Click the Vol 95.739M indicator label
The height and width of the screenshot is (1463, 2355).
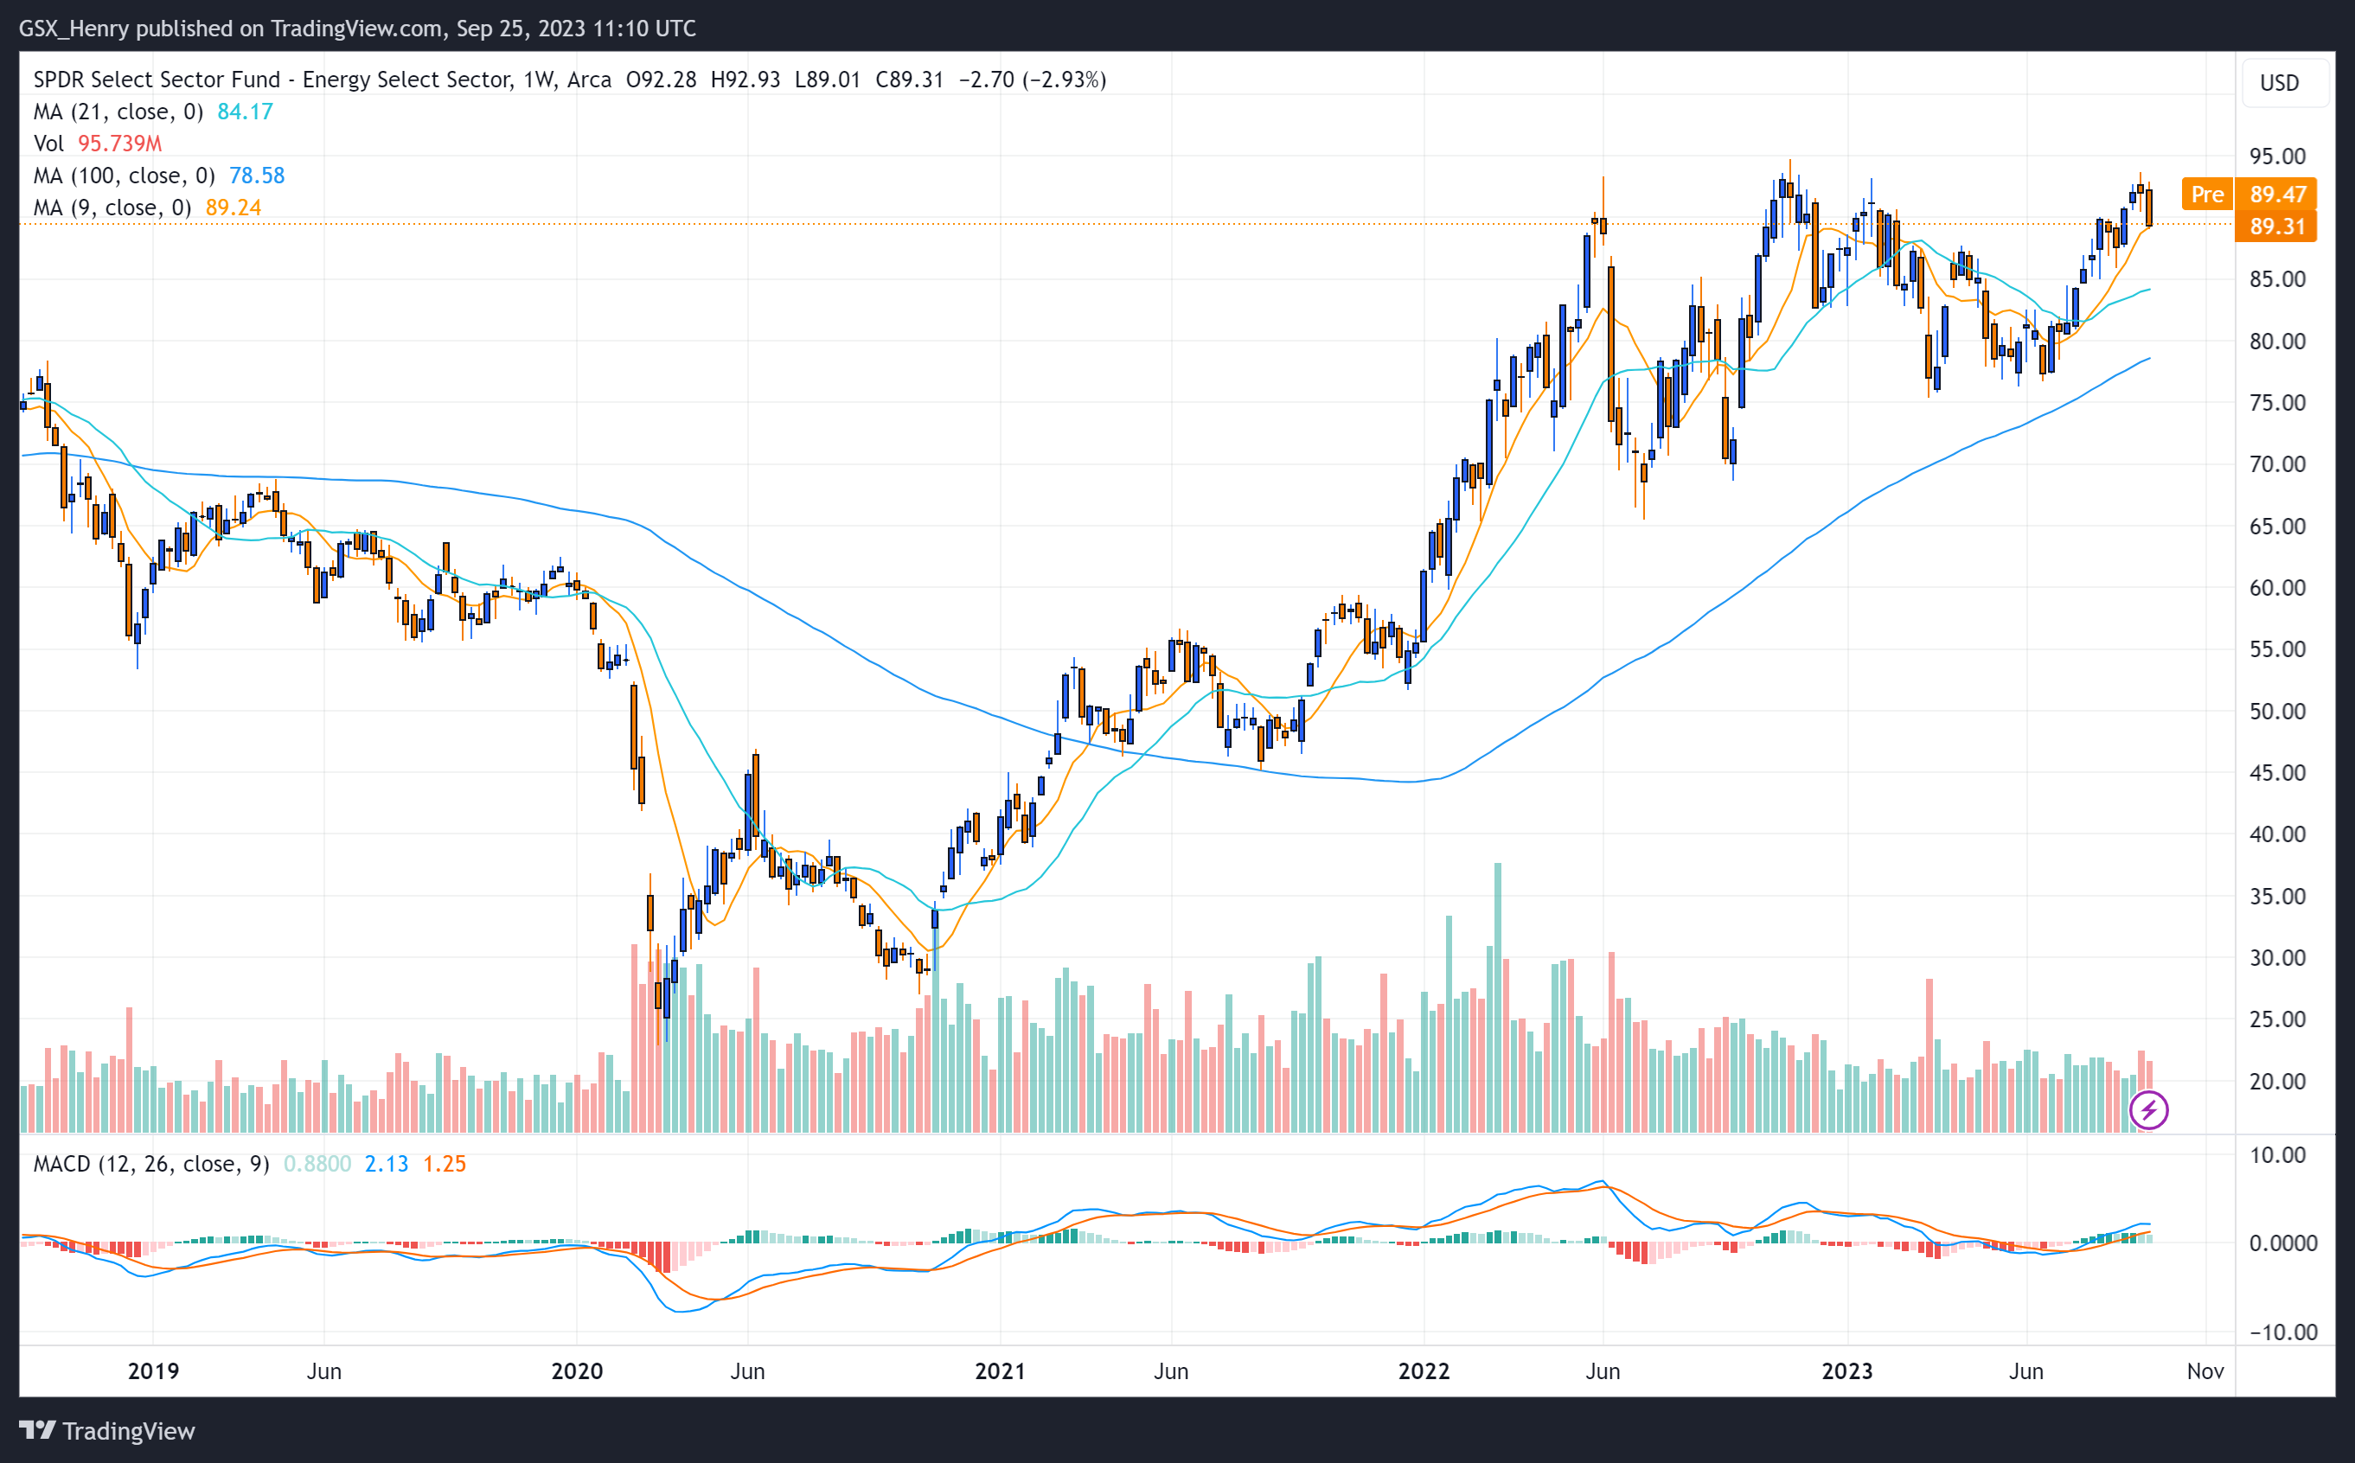pos(97,144)
